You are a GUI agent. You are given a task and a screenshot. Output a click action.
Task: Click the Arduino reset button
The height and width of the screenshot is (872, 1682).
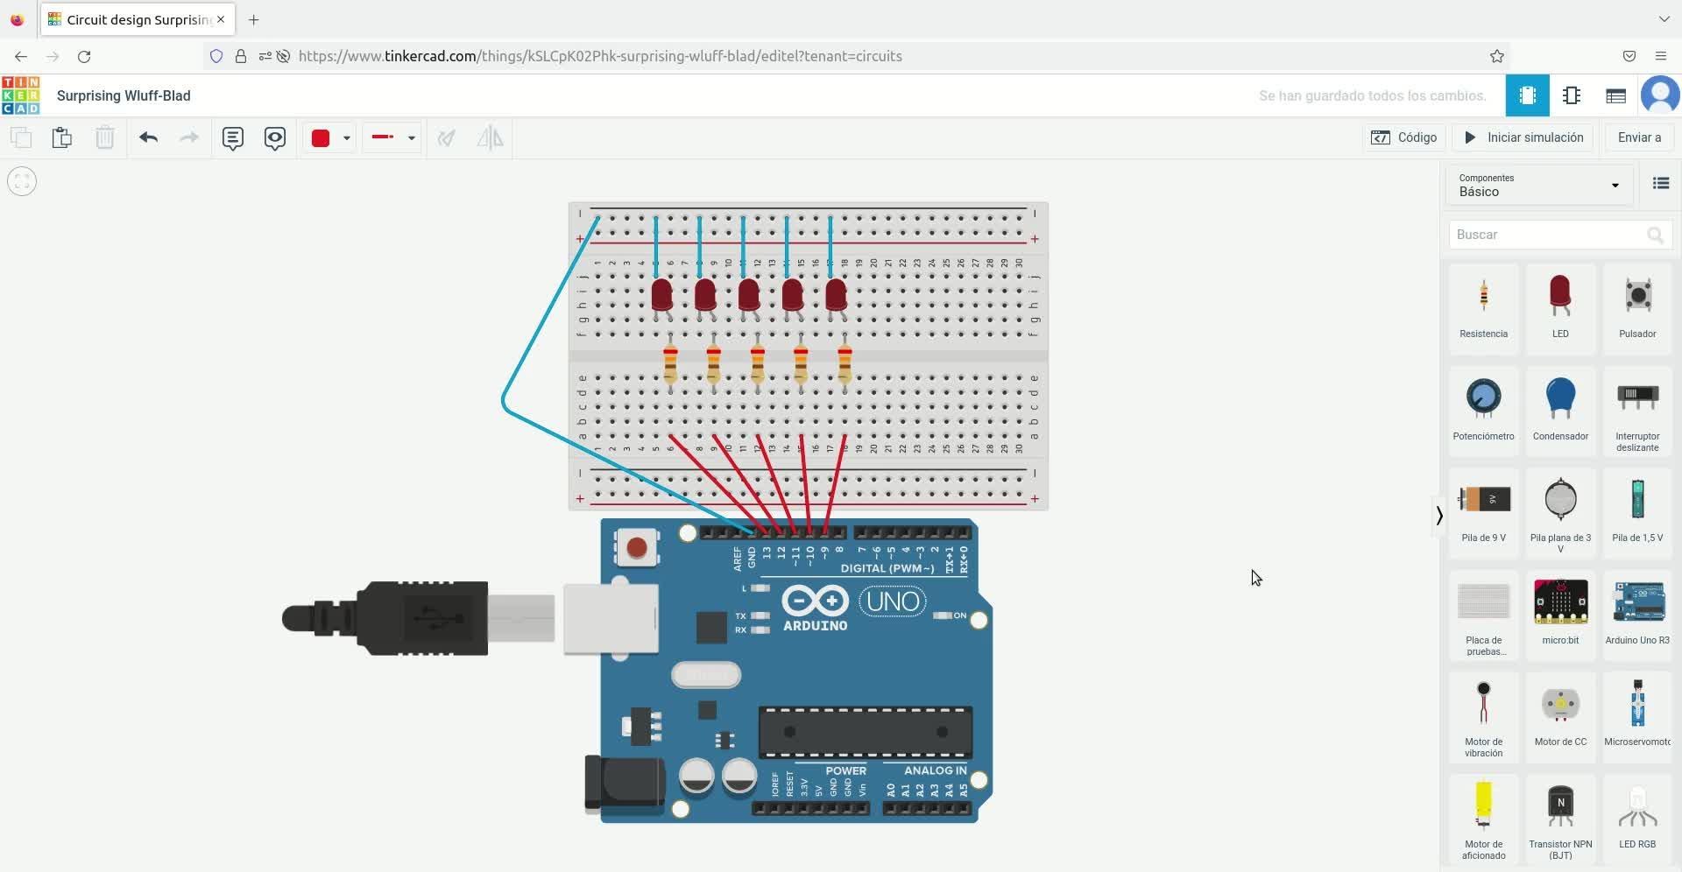[637, 548]
